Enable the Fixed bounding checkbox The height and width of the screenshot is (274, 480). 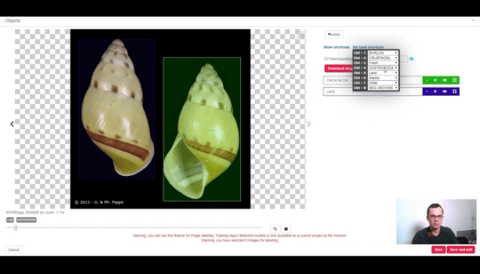[326, 58]
